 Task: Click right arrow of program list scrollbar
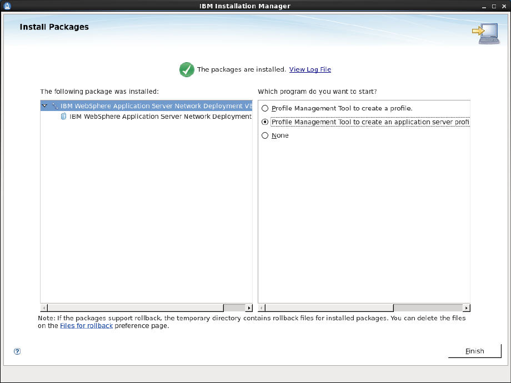[x=467, y=308]
